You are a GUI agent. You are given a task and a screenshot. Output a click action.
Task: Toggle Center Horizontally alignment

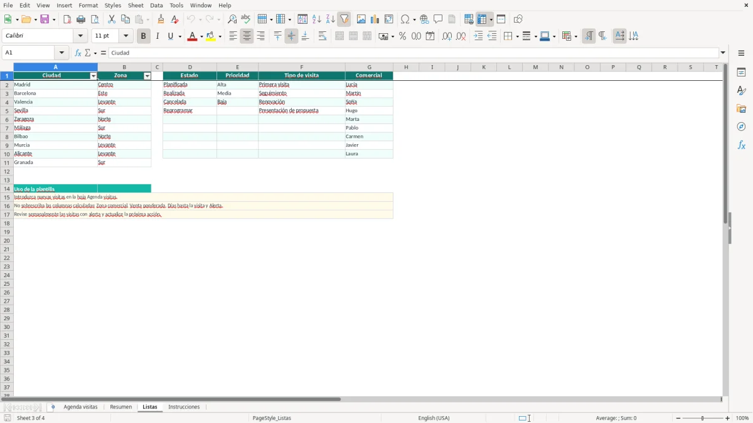coord(247,36)
